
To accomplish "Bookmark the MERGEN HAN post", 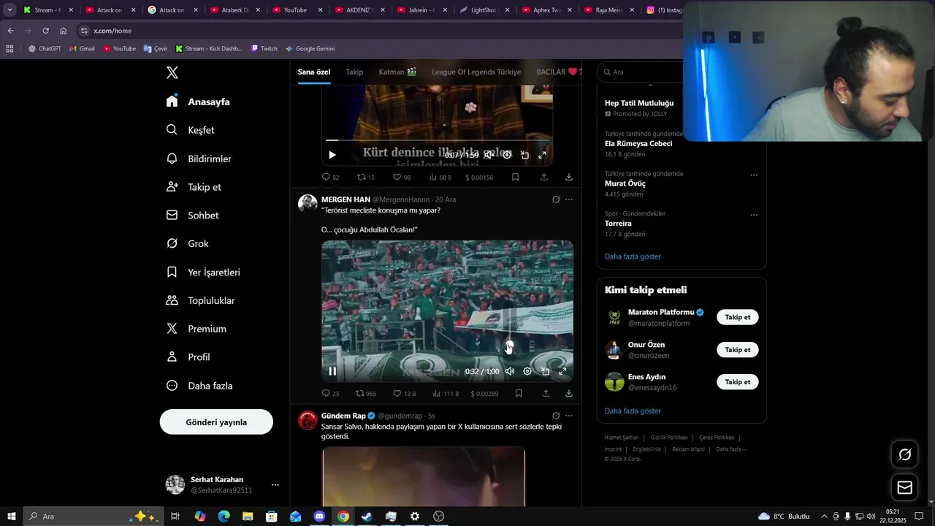I will coord(519,393).
